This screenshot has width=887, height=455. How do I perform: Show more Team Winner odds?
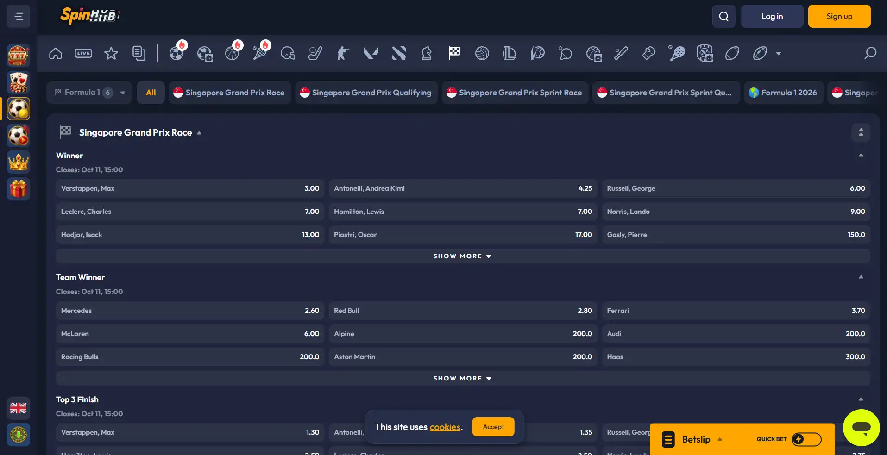pyautogui.click(x=463, y=378)
